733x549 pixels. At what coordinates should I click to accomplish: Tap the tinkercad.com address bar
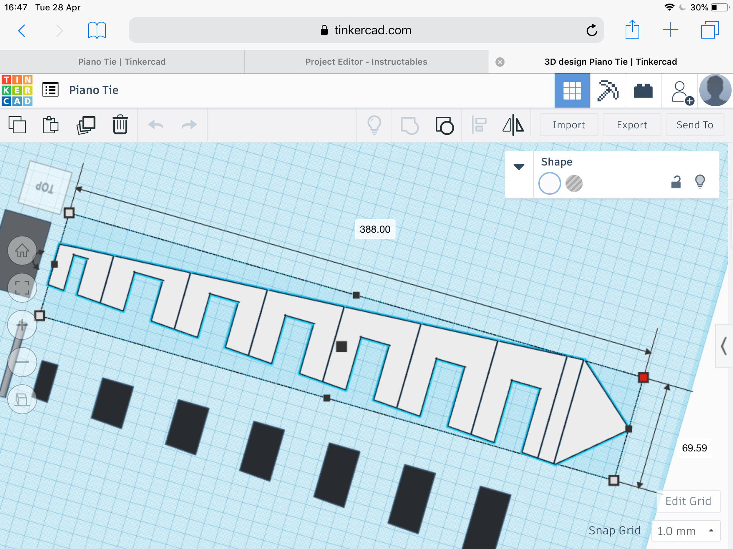[366, 30]
